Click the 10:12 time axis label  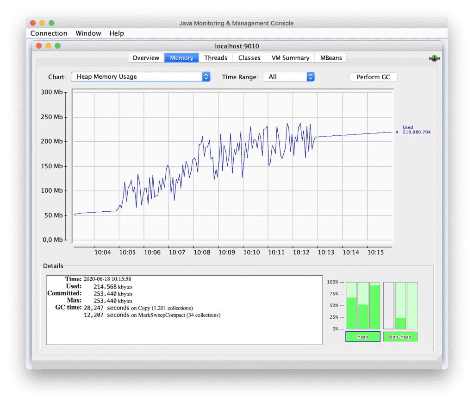click(301, 252)
